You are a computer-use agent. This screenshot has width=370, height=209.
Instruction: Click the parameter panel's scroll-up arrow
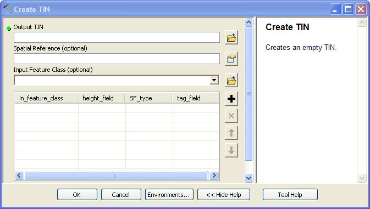click(248, 22)
